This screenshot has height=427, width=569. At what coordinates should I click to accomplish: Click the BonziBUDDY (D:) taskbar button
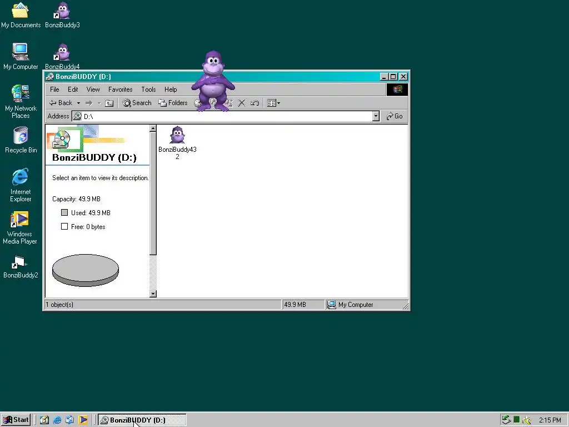(142, 420)
